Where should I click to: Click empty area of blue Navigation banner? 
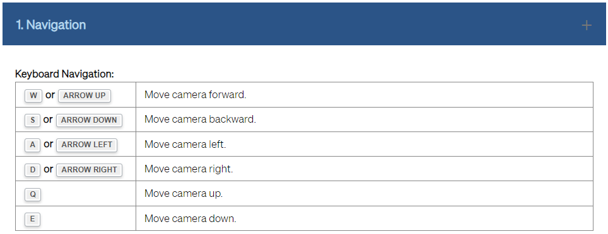click(x=330, y=25)
